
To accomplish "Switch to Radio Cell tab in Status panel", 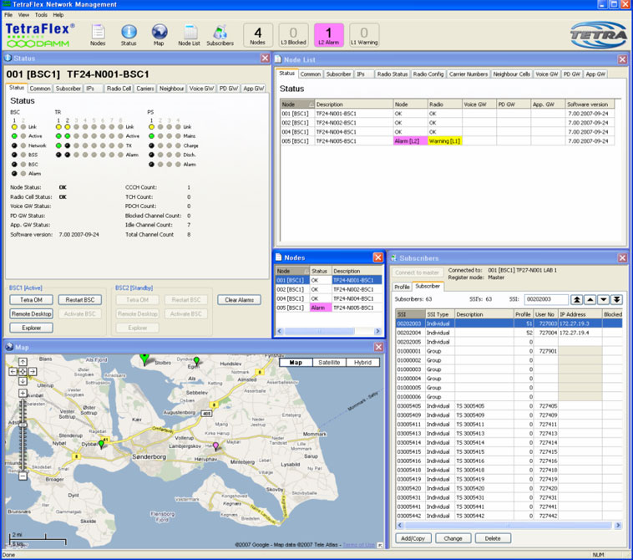I will (x=119, y=89).
